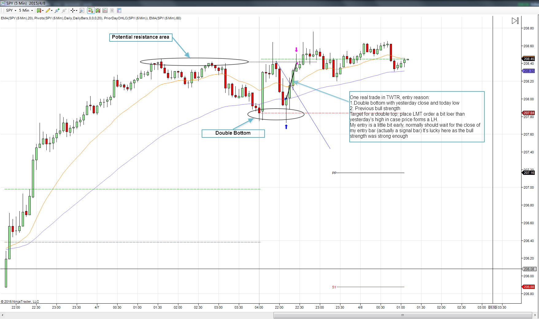Click the 01:10 time marker on axis
The width and height of the screenshot is (539, 319).
coord(492,307)
